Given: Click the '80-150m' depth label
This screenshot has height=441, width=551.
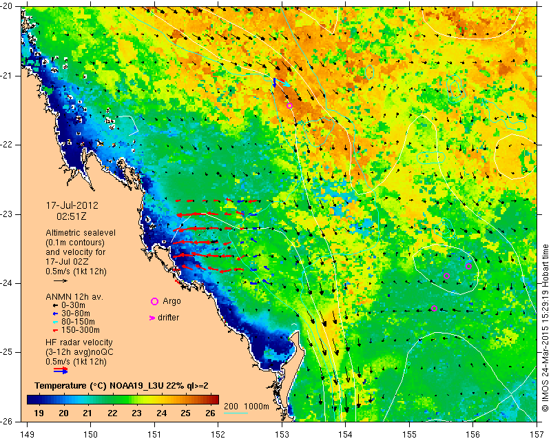Looking at the screenshot, I should point(78,322).
